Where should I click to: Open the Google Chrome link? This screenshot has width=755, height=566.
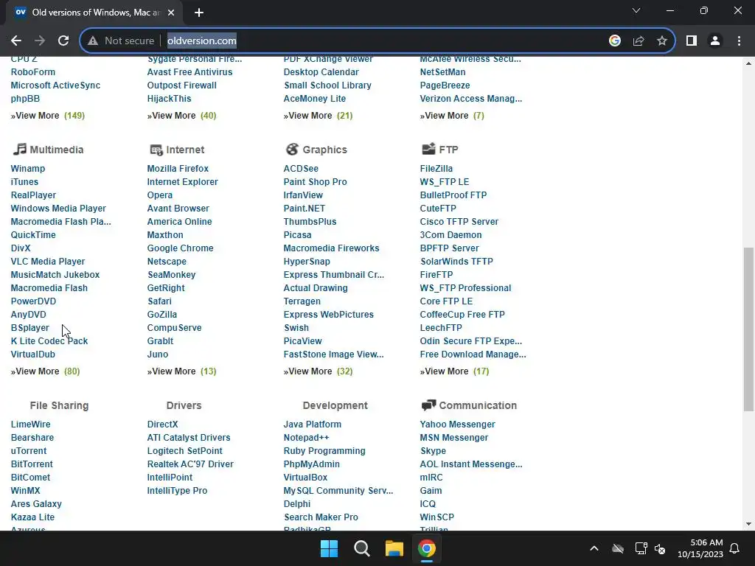[x=180, y=248]
